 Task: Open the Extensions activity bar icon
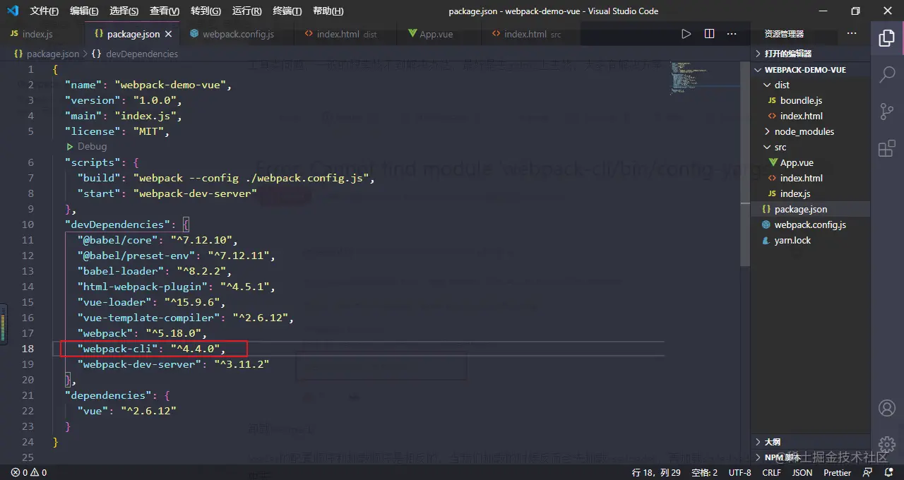[x=887, y=148]
